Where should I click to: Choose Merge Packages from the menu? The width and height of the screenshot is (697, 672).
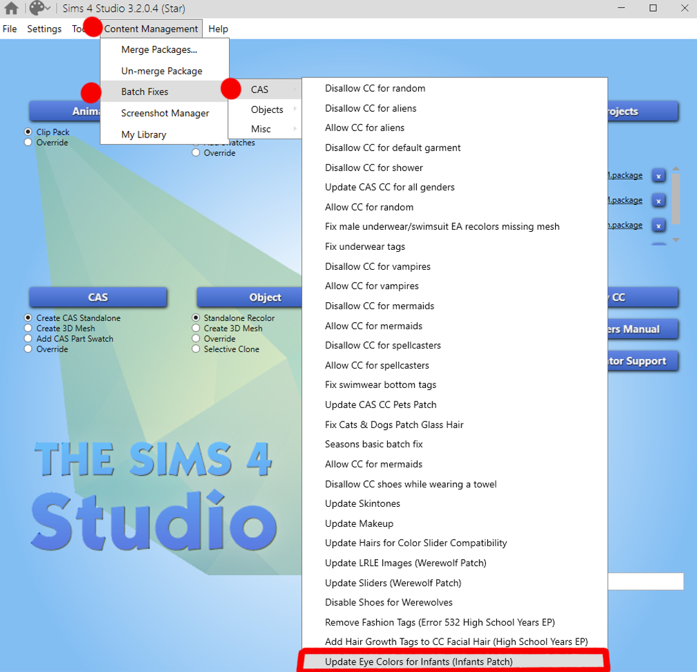tap(159, 50)
